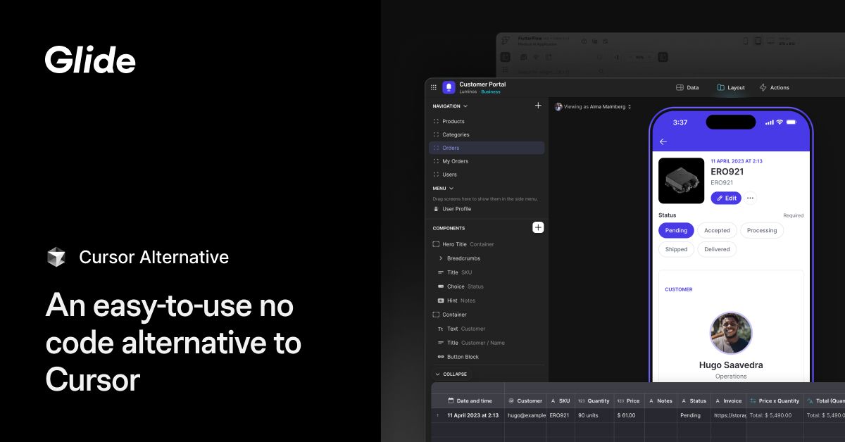Open the Viewing as Alma Malmberg dropdown
The height and width of the screenshot is (442, 845).
tap(593, 107)
